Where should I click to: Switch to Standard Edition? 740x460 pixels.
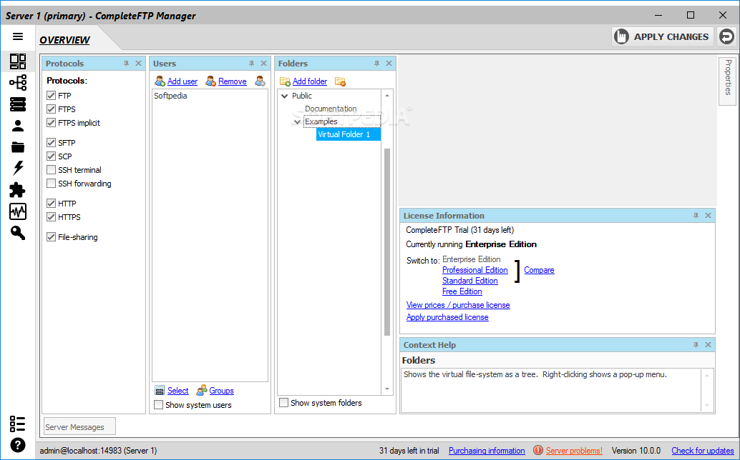pyautogui.click(x=469, y=281)
